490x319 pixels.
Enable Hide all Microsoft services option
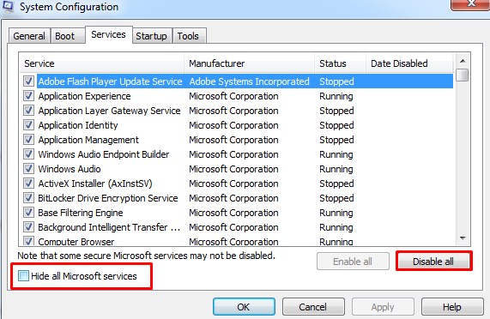pos(23,276)
